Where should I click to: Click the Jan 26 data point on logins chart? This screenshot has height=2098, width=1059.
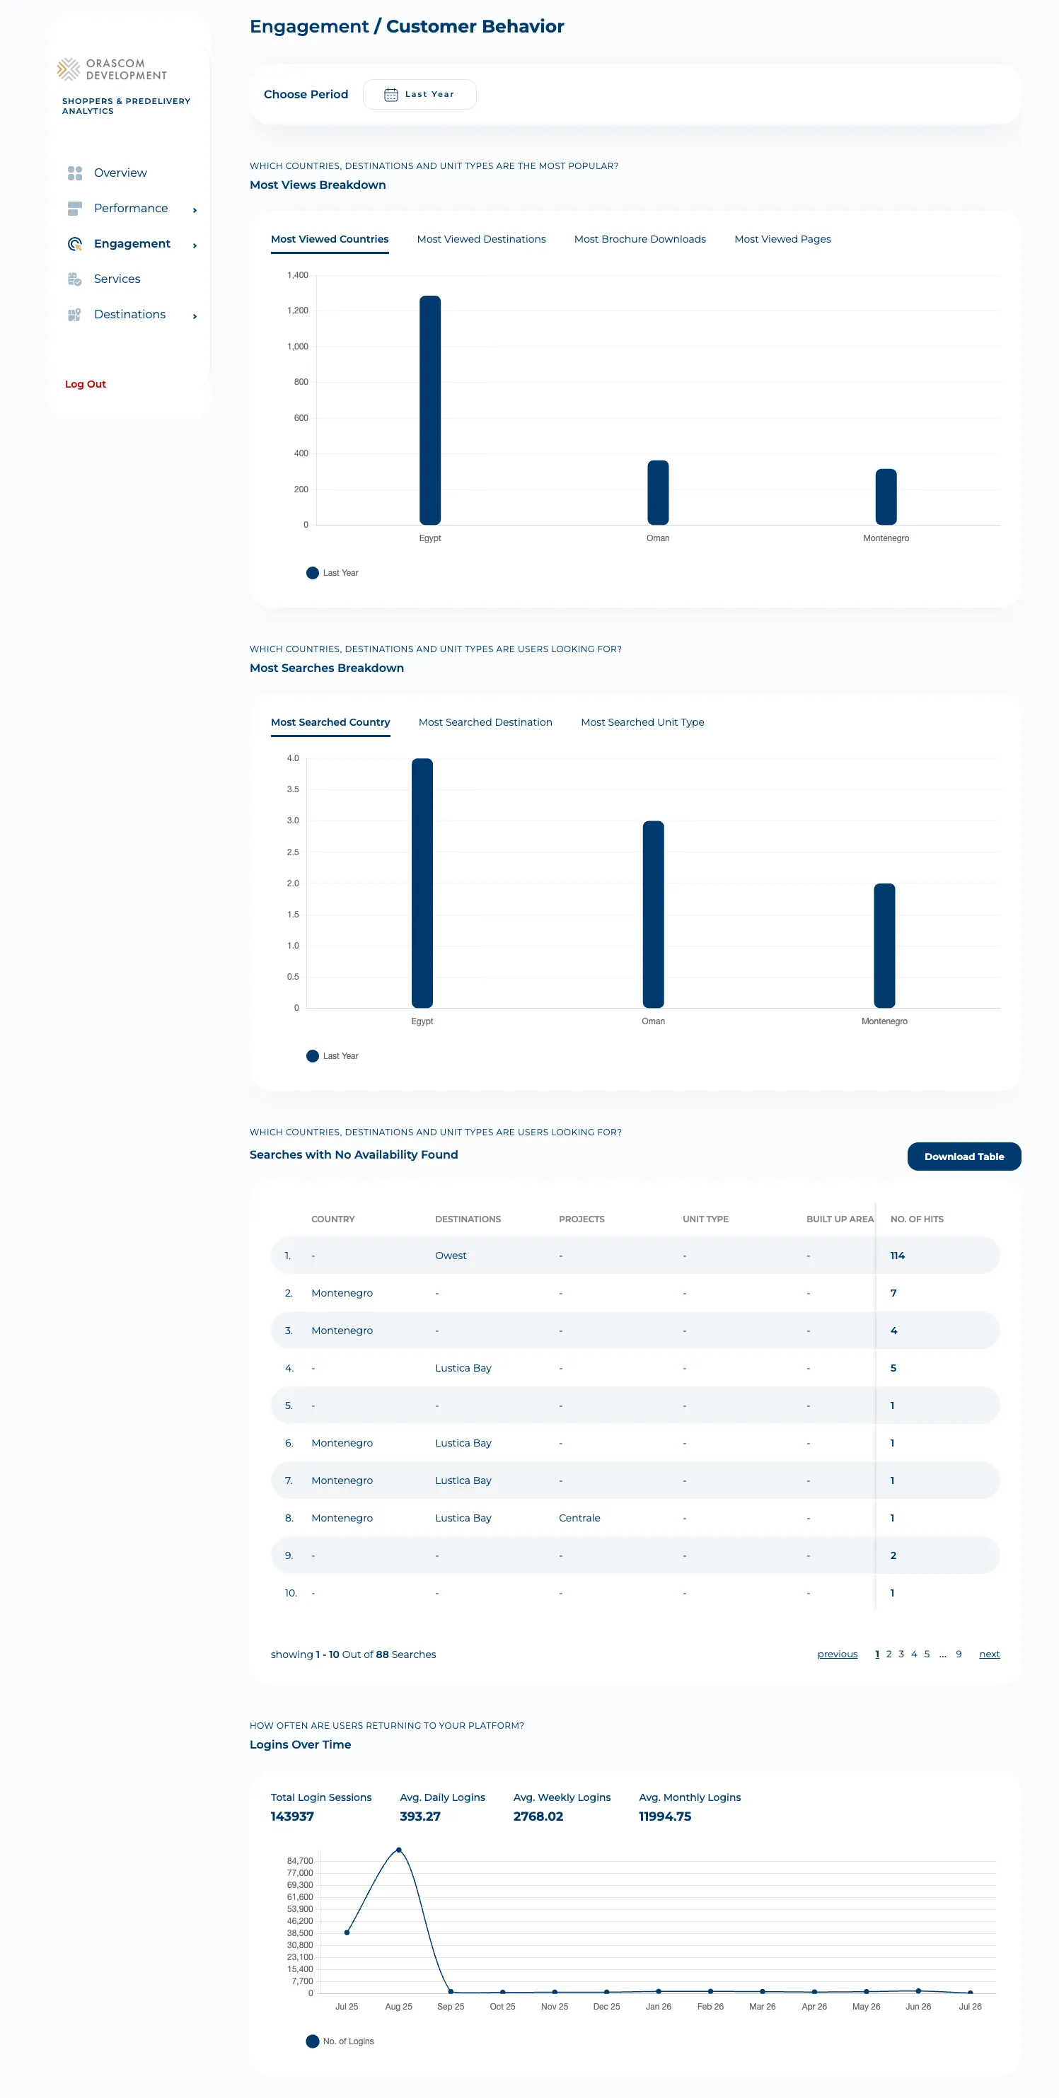pos(659,1991)
